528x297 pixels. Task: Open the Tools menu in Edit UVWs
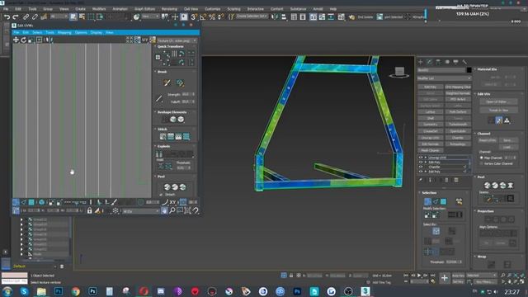[49, 33]
